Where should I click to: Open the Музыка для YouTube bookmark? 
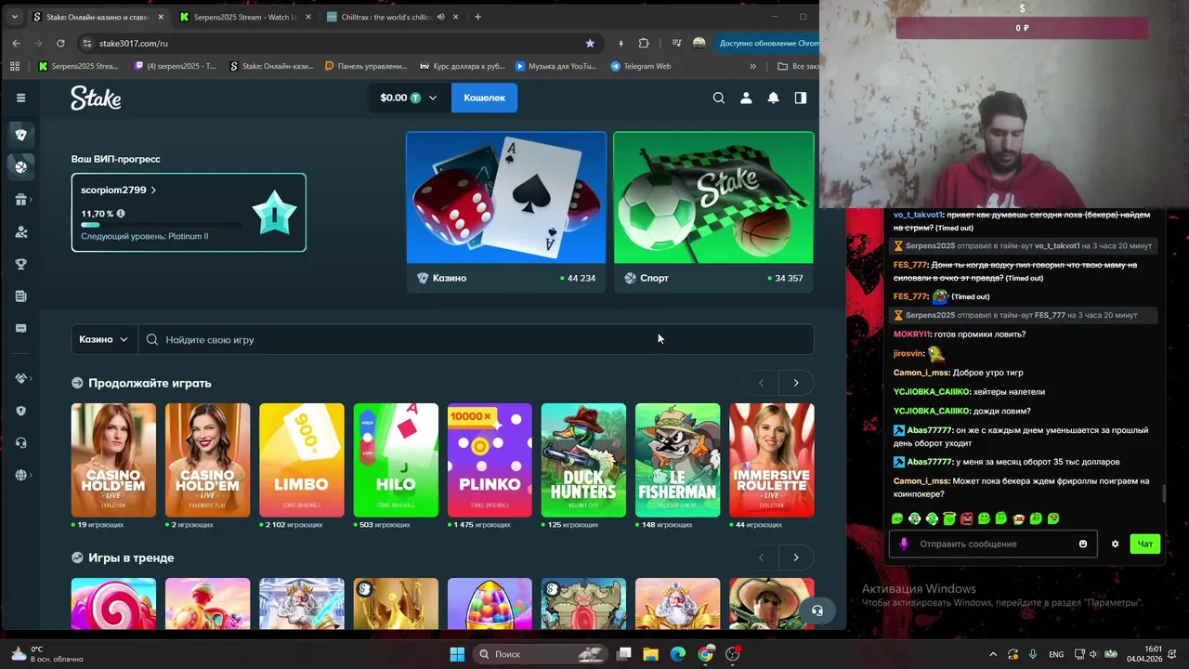tap(555, 66)
